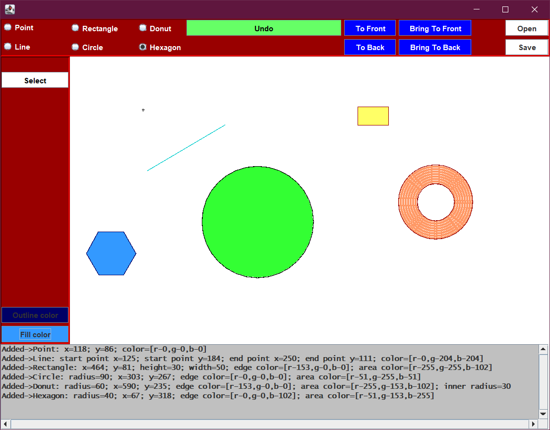Open the Fill color picker
The width and height of the screenshot is (550, 430).
35,334
